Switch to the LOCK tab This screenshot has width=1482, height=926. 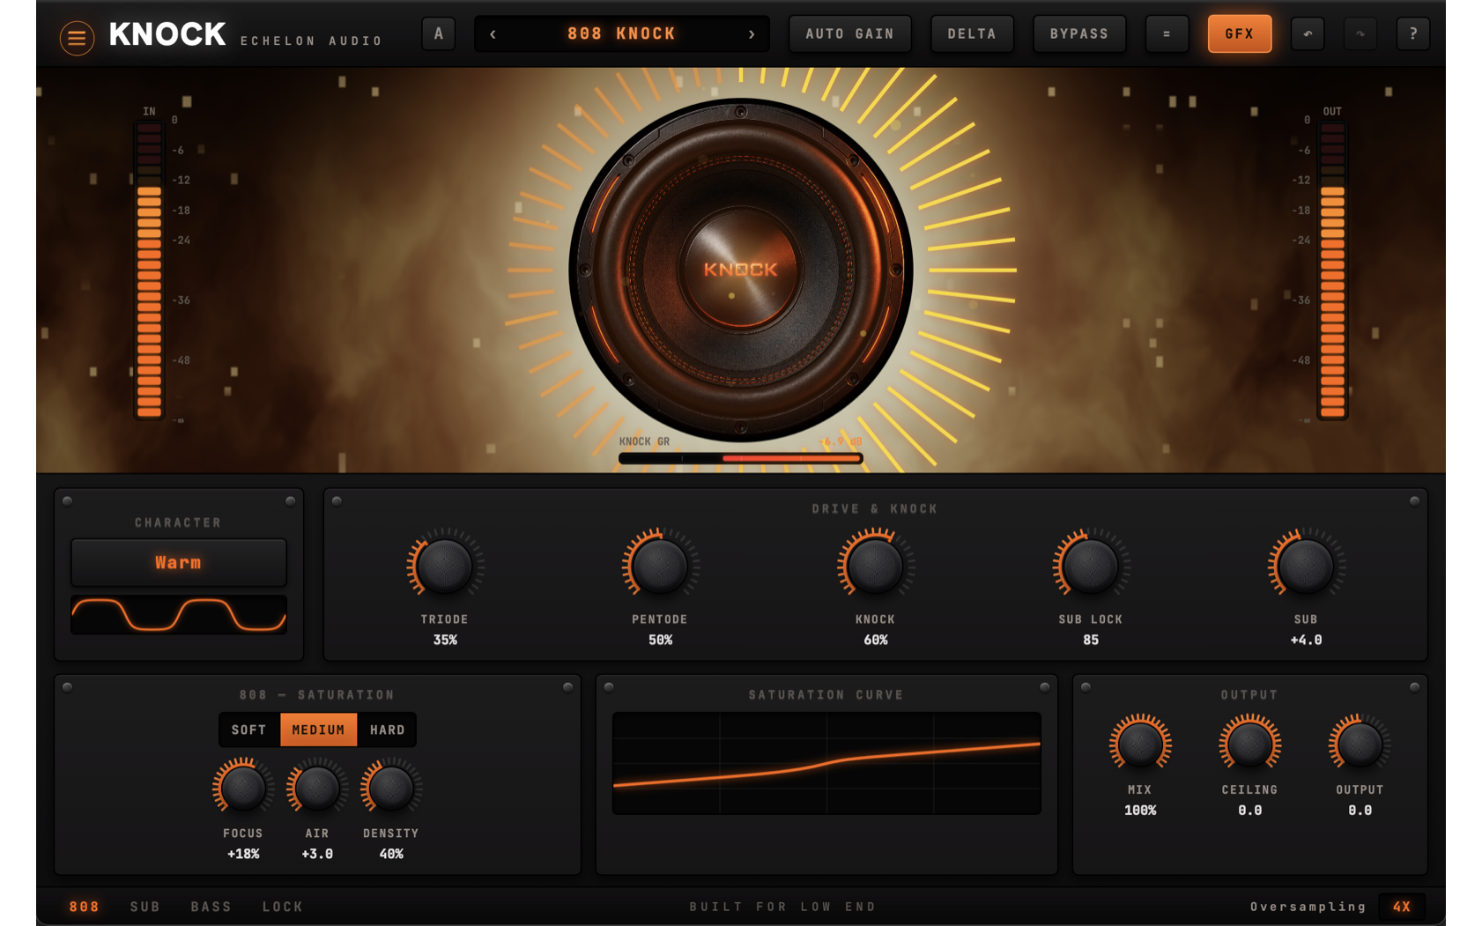[283, 907]
